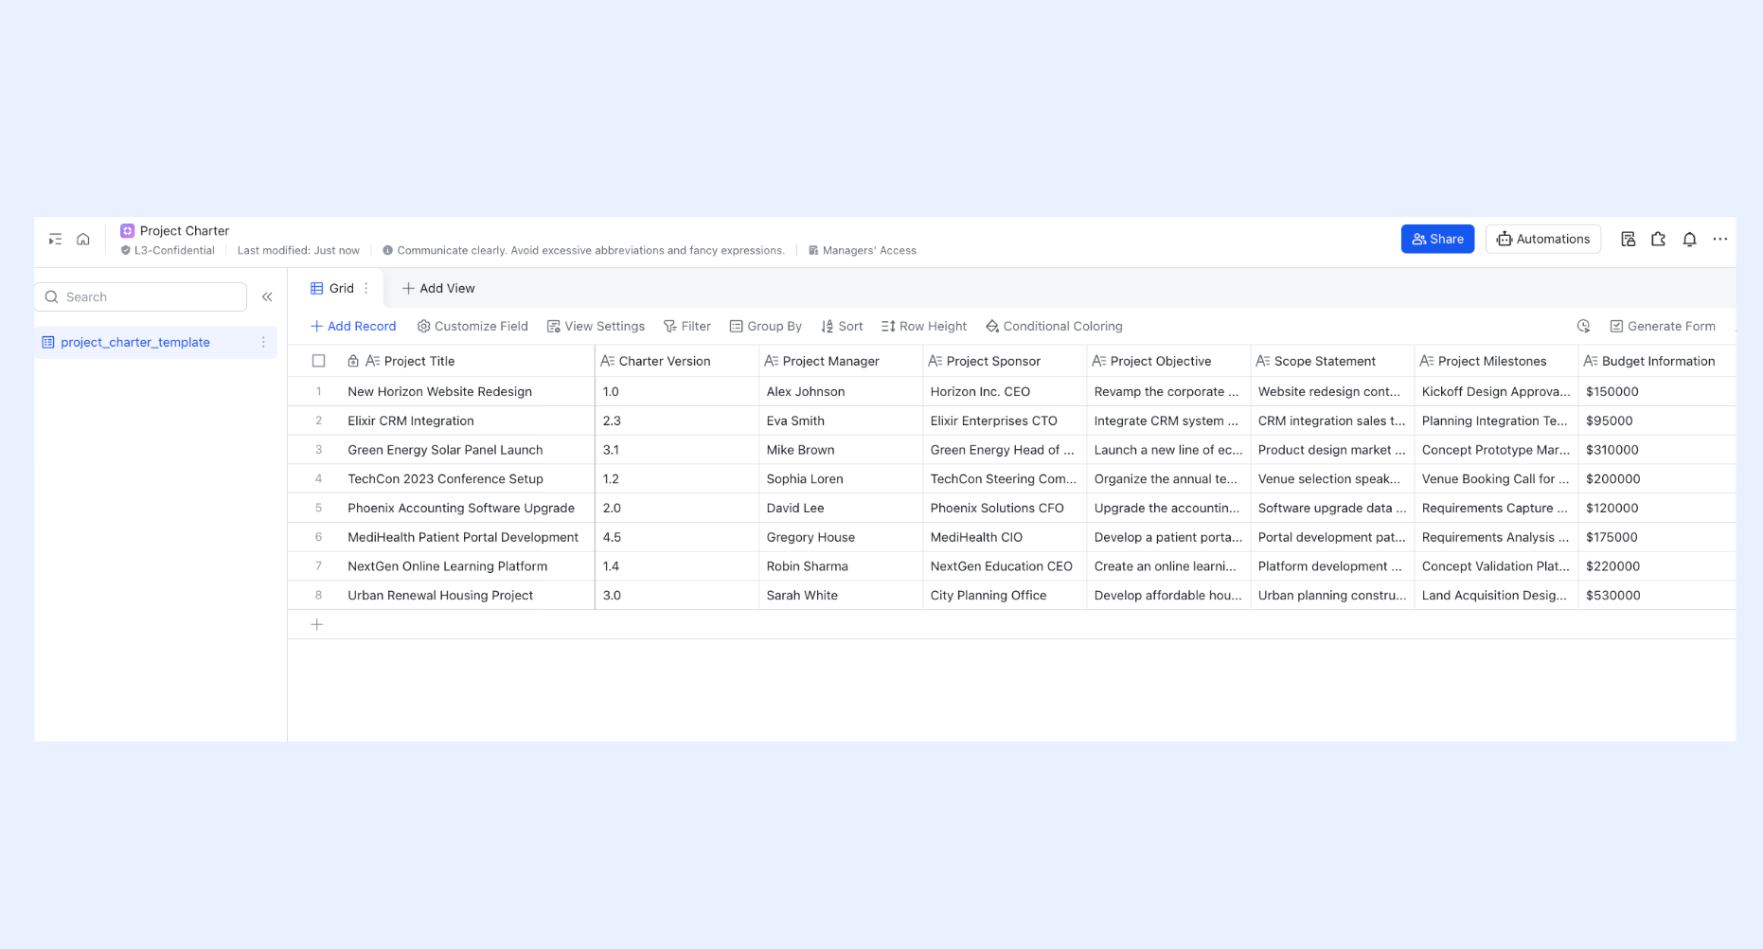
Task: Select all records checkbox in header
Action: 319,361
